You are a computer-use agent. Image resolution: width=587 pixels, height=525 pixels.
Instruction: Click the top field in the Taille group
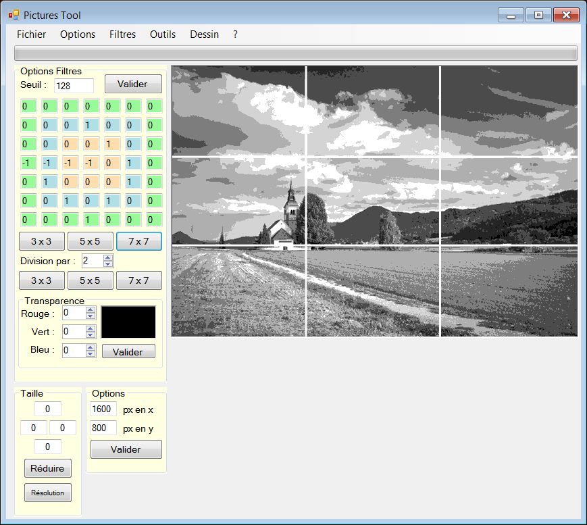pos(47,409)
